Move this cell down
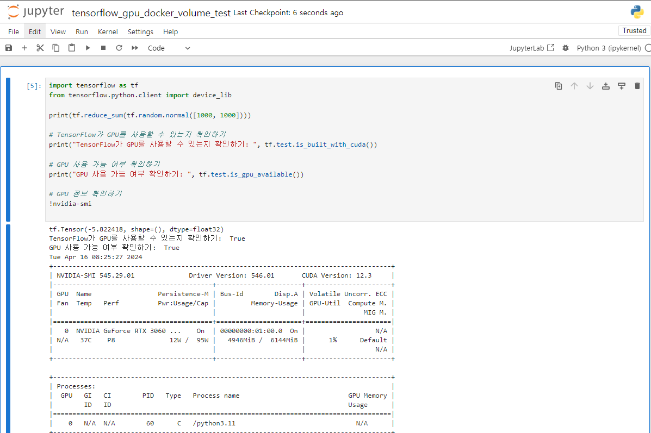Image resolution: width=651 pixels, height=433 pixels. [590, 86]
